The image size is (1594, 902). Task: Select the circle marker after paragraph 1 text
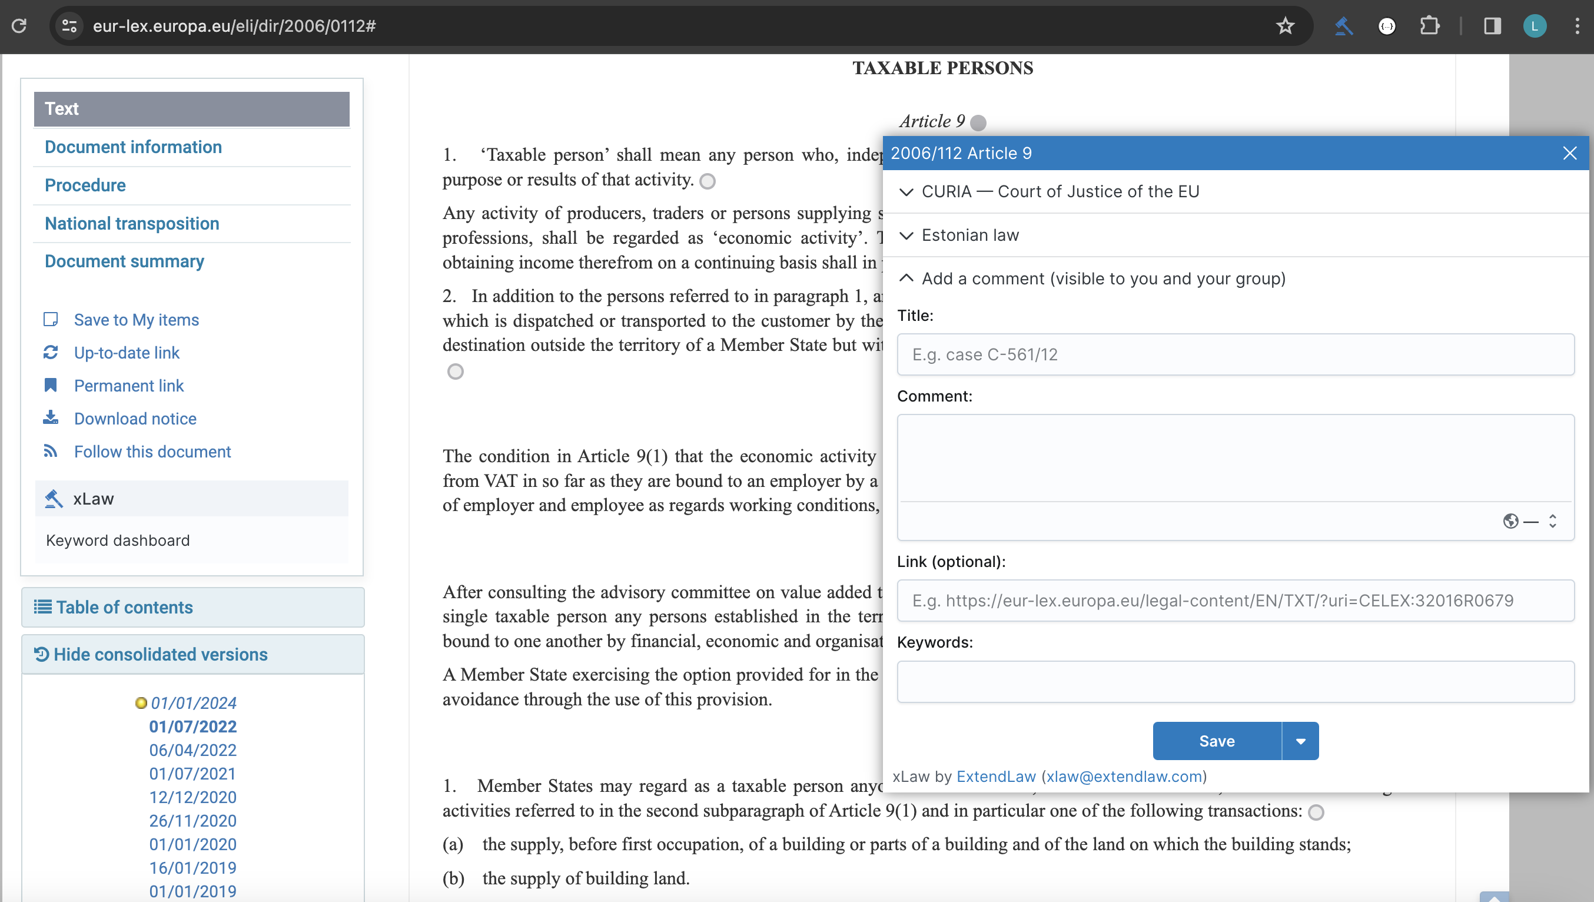pos(707,181)
